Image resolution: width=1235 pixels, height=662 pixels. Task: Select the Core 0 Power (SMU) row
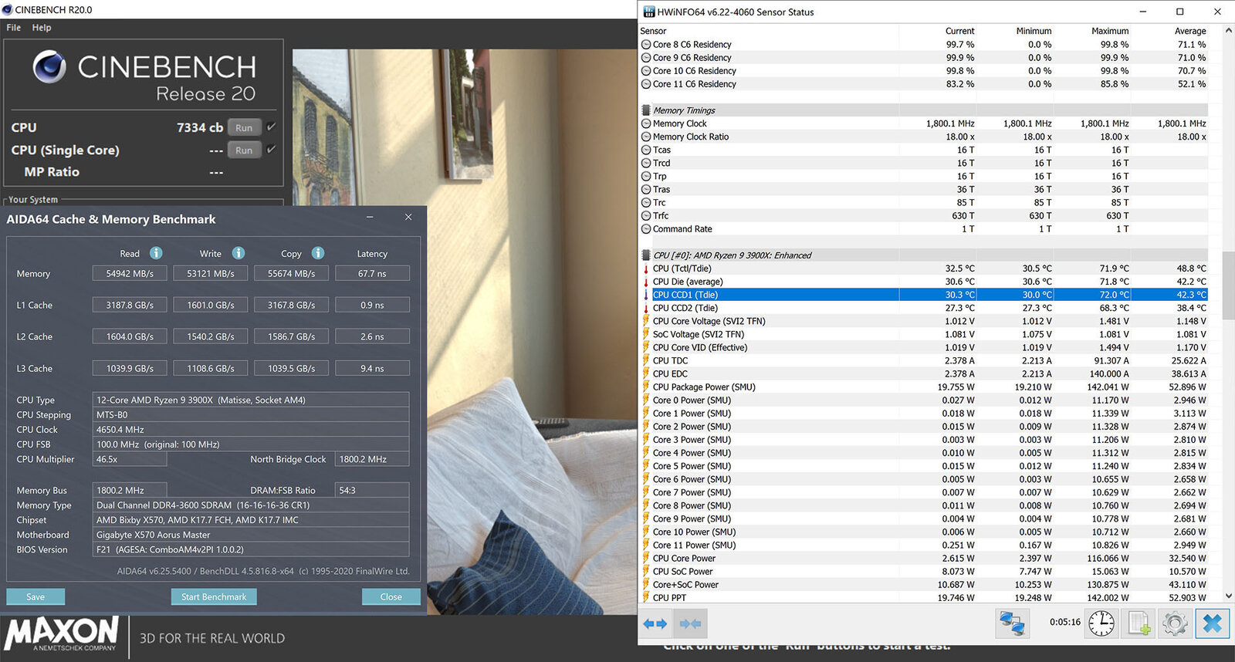point(924,400)
